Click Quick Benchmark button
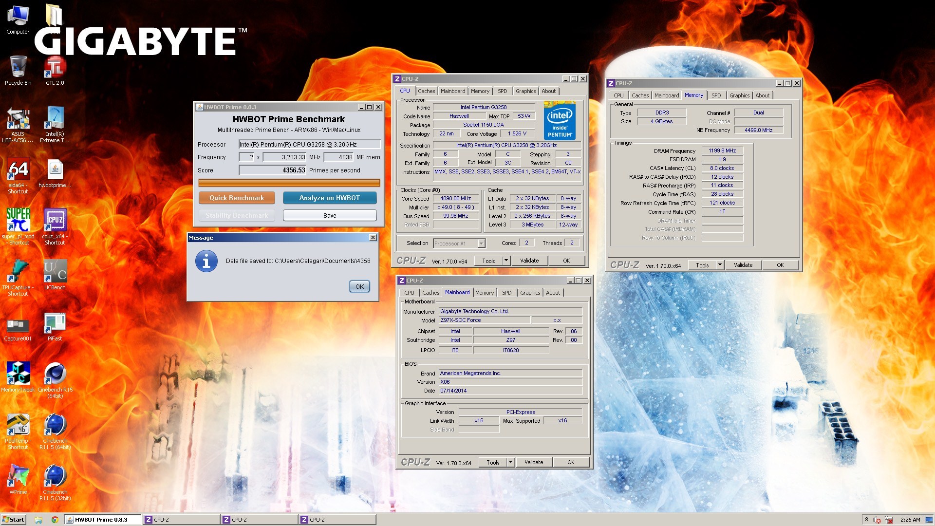Screen dimensions: 935x526 click(x=237, y=198)
